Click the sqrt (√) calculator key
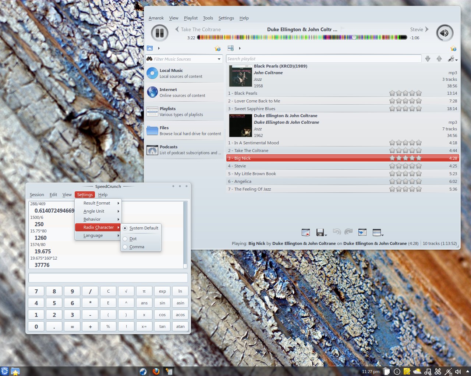Image resolution: width=471 pixels, height=376 pixels. (126, 291)
